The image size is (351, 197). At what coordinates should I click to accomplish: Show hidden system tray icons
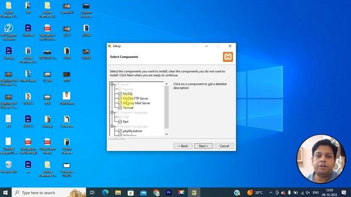(270, 193)
